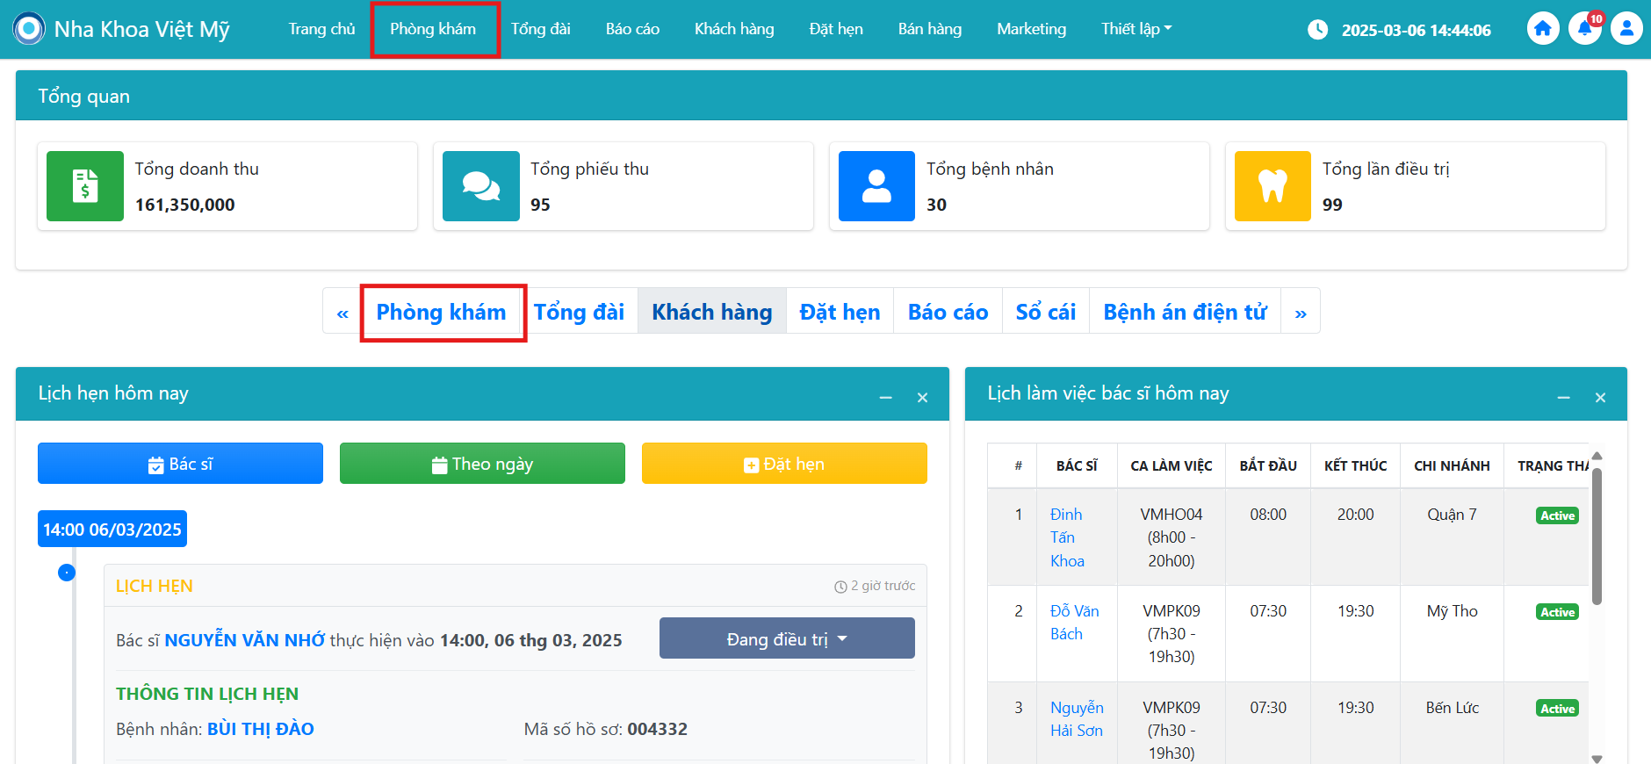
Task: Minimize the Lịch hẹn hôm nay panel
Action: pos(886,398)
